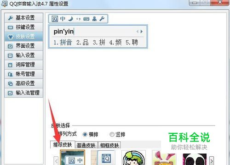Click the pin'yin composition text
The image size is (230, 165).
63,32
